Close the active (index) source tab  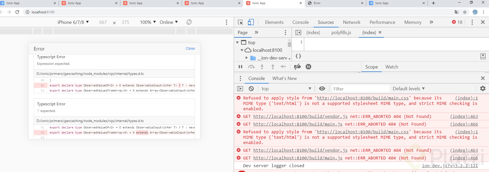point(380,32)
